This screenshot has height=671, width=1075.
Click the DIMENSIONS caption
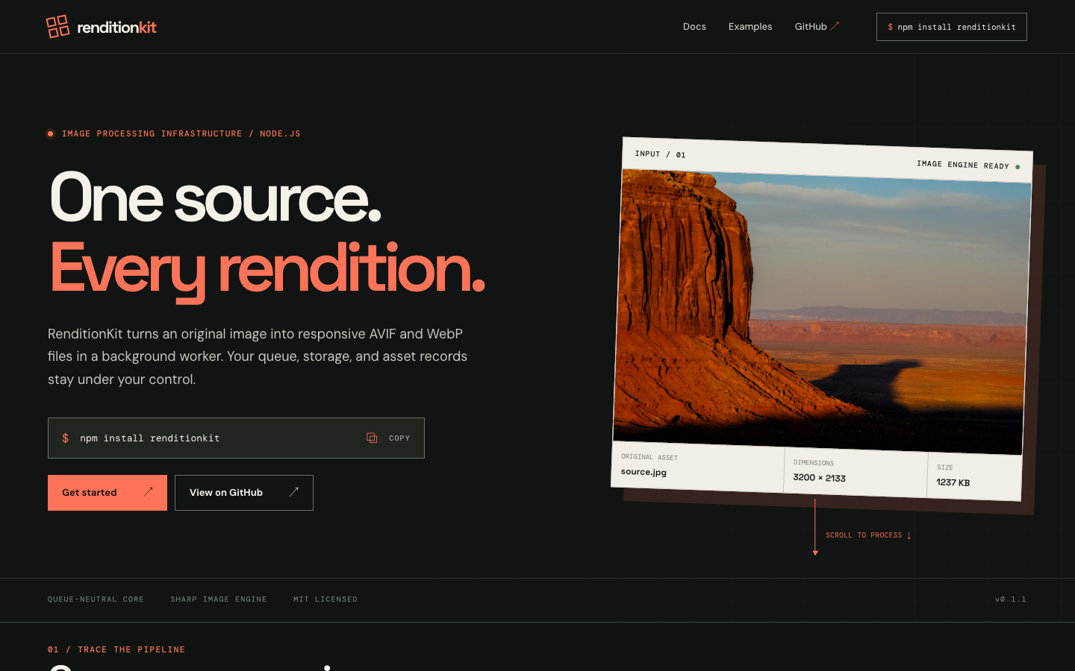pyautogui.click(x=814, y=463)
